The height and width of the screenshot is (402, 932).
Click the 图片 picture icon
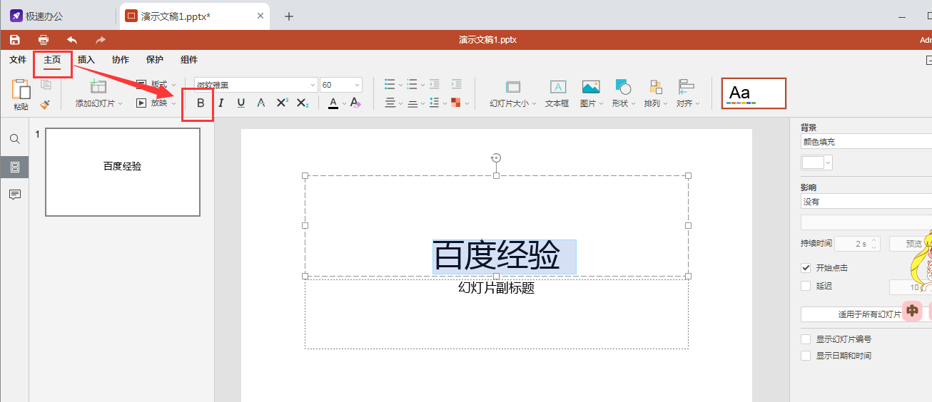pyautogui.click(x=590, y=87)
